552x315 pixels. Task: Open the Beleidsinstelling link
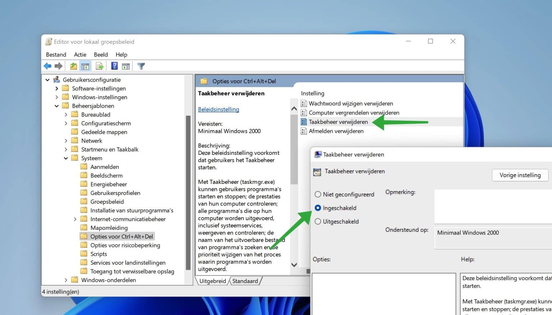point(218,109)
